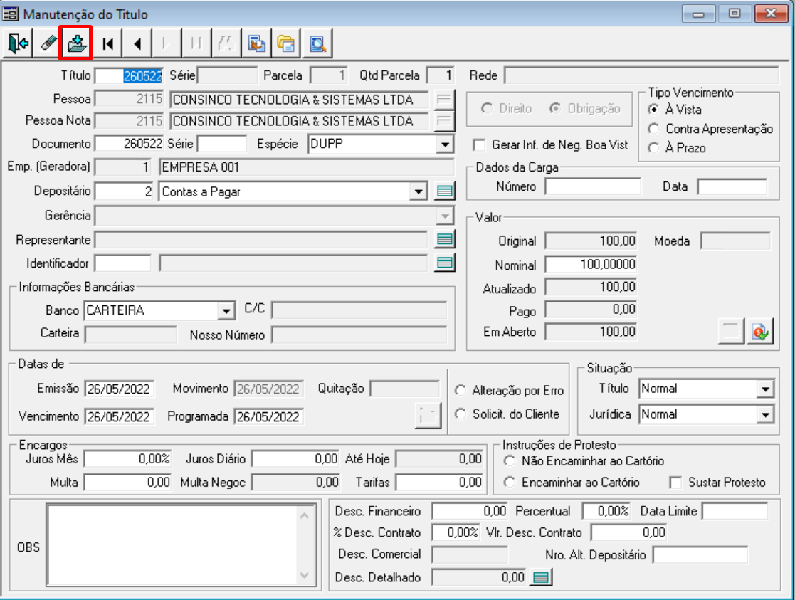The image size is (795, 600).
Task: Click lookup button beside Pessoa name
Action: (x=444, y=99)
